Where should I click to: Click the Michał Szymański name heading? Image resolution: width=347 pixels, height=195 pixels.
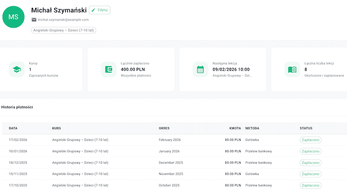(59, 10)
